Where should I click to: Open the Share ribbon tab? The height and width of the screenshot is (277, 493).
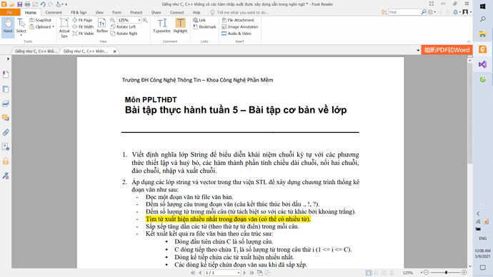point(156,13)
